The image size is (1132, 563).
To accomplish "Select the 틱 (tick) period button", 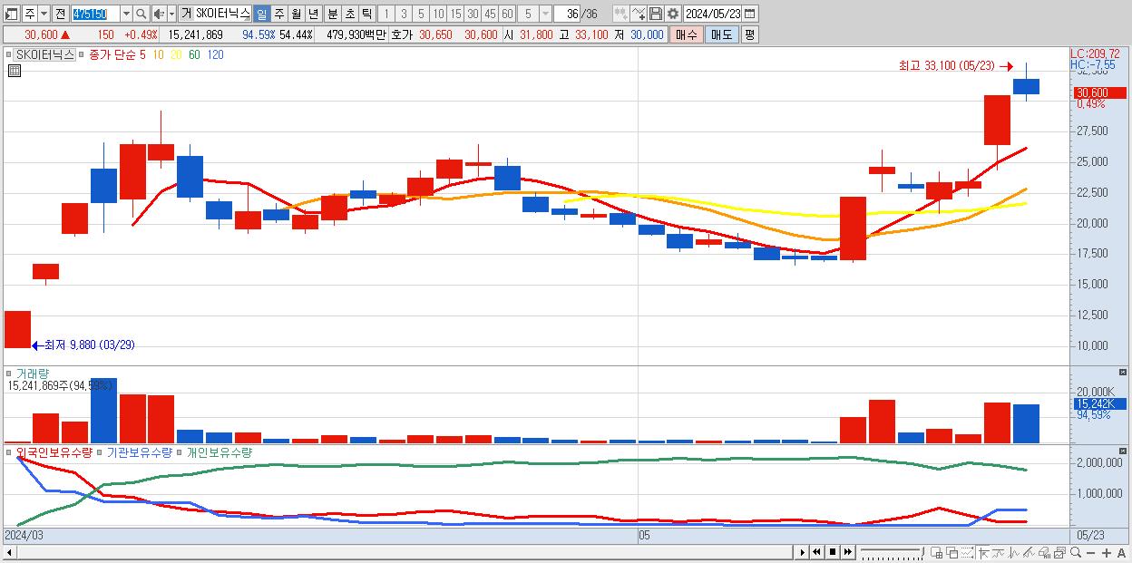I will pyautogui.click(x=366, y=14).
